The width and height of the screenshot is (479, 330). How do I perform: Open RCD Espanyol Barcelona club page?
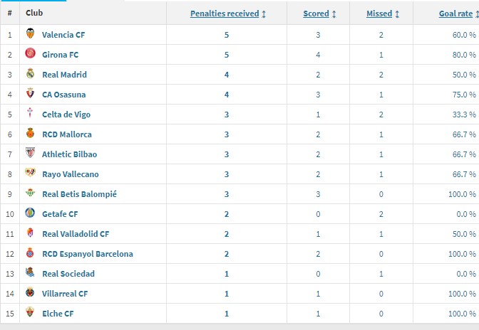tap(88, 254)
